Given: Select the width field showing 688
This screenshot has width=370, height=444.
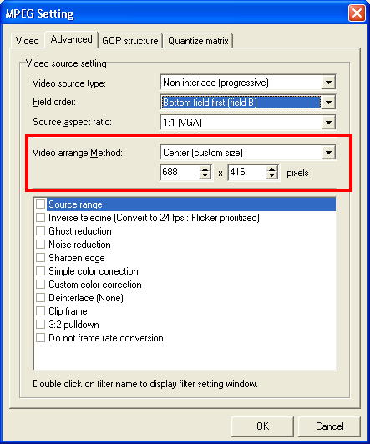Looking at the screenshot, I should point(180,172).
